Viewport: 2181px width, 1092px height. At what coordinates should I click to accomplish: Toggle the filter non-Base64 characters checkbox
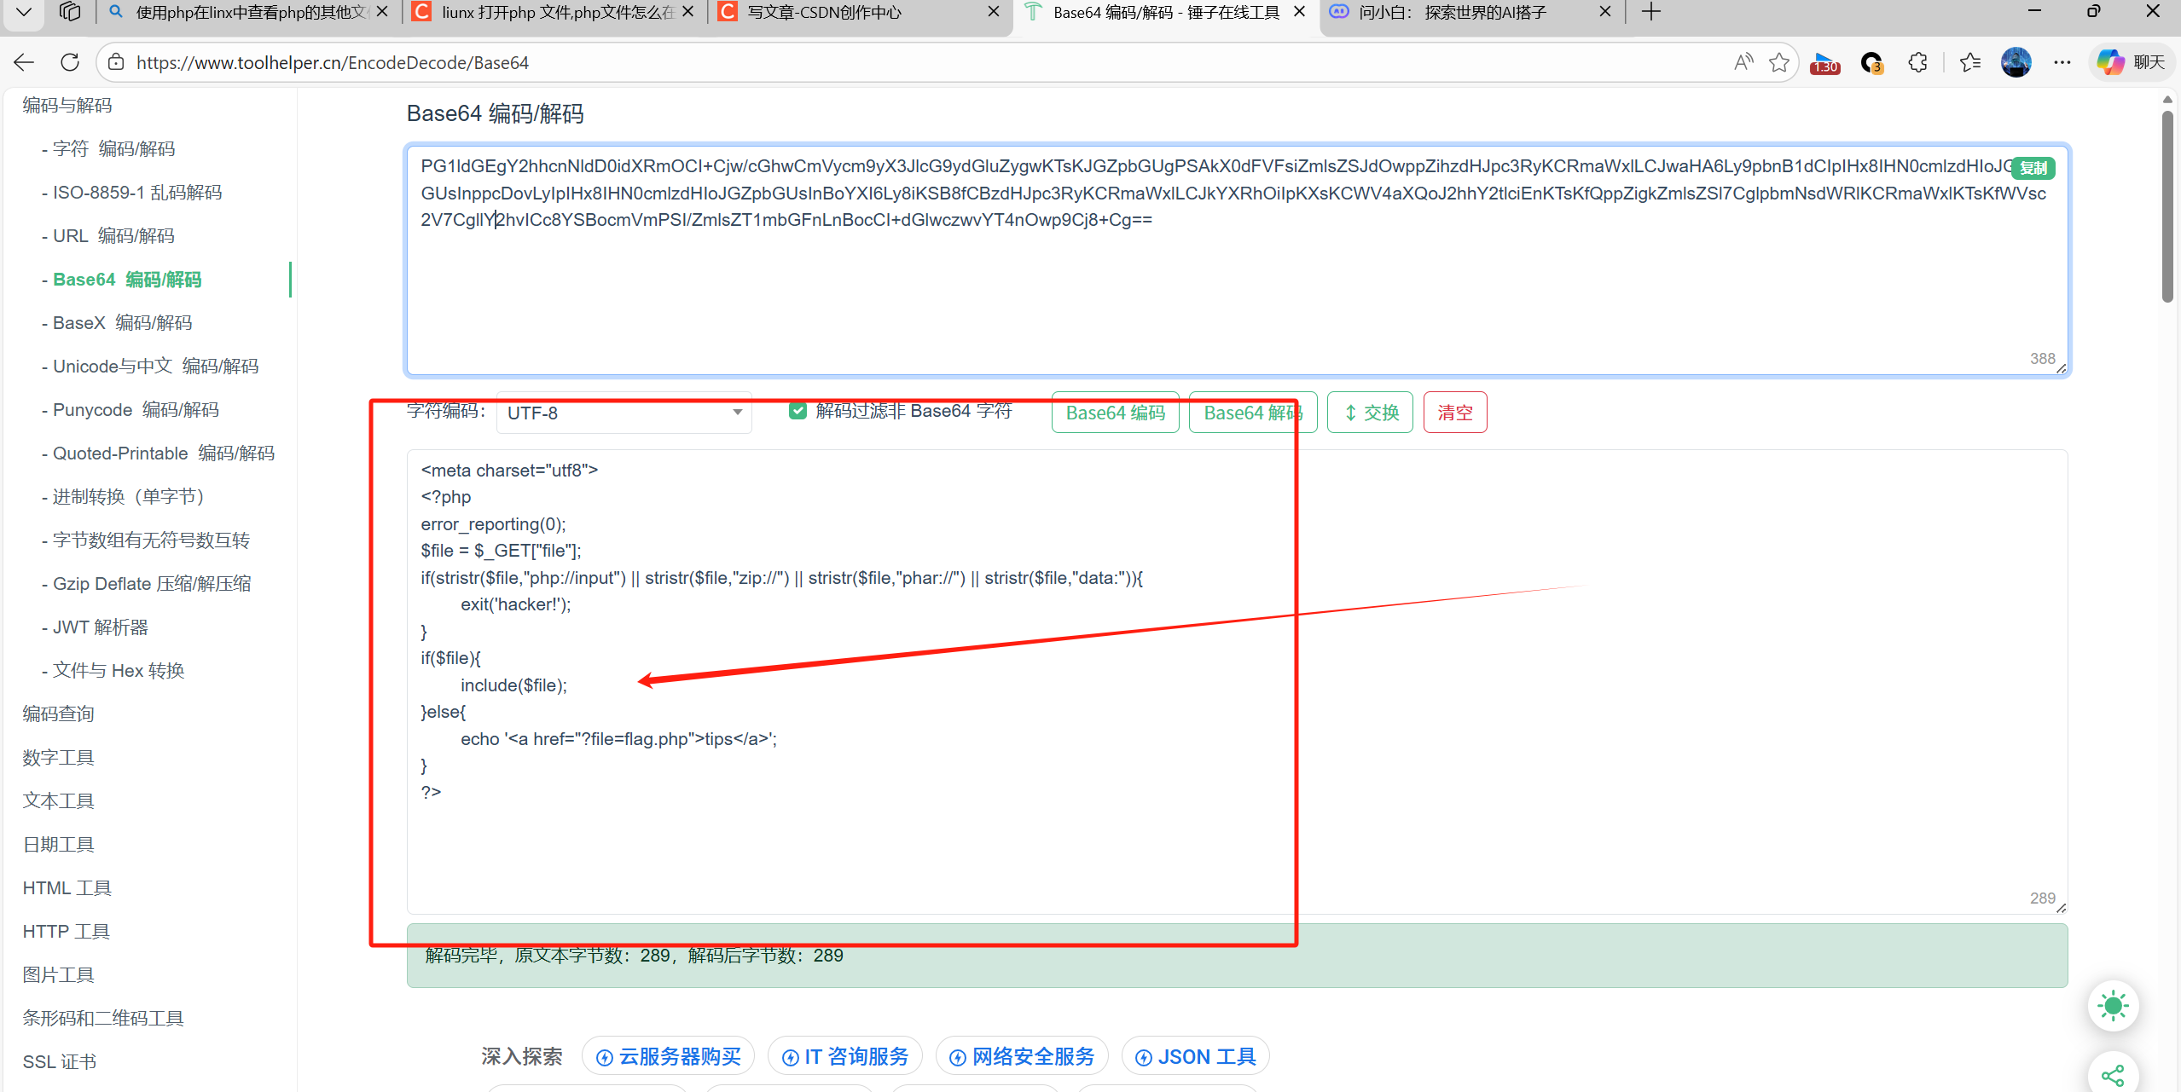pos(798,411)
